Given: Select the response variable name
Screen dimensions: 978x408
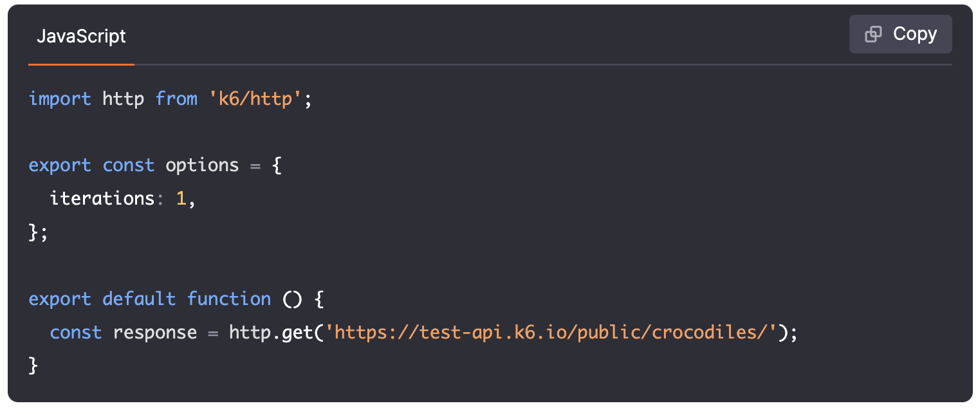Looking at the screenshot, I should pos(154,332).
